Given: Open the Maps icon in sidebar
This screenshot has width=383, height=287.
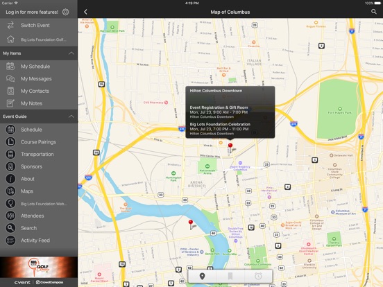Looking at the screenshot, I should click(10, 191).
